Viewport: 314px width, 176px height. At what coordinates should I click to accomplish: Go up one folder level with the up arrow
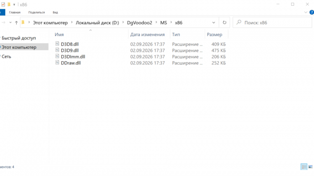(17, 23)
